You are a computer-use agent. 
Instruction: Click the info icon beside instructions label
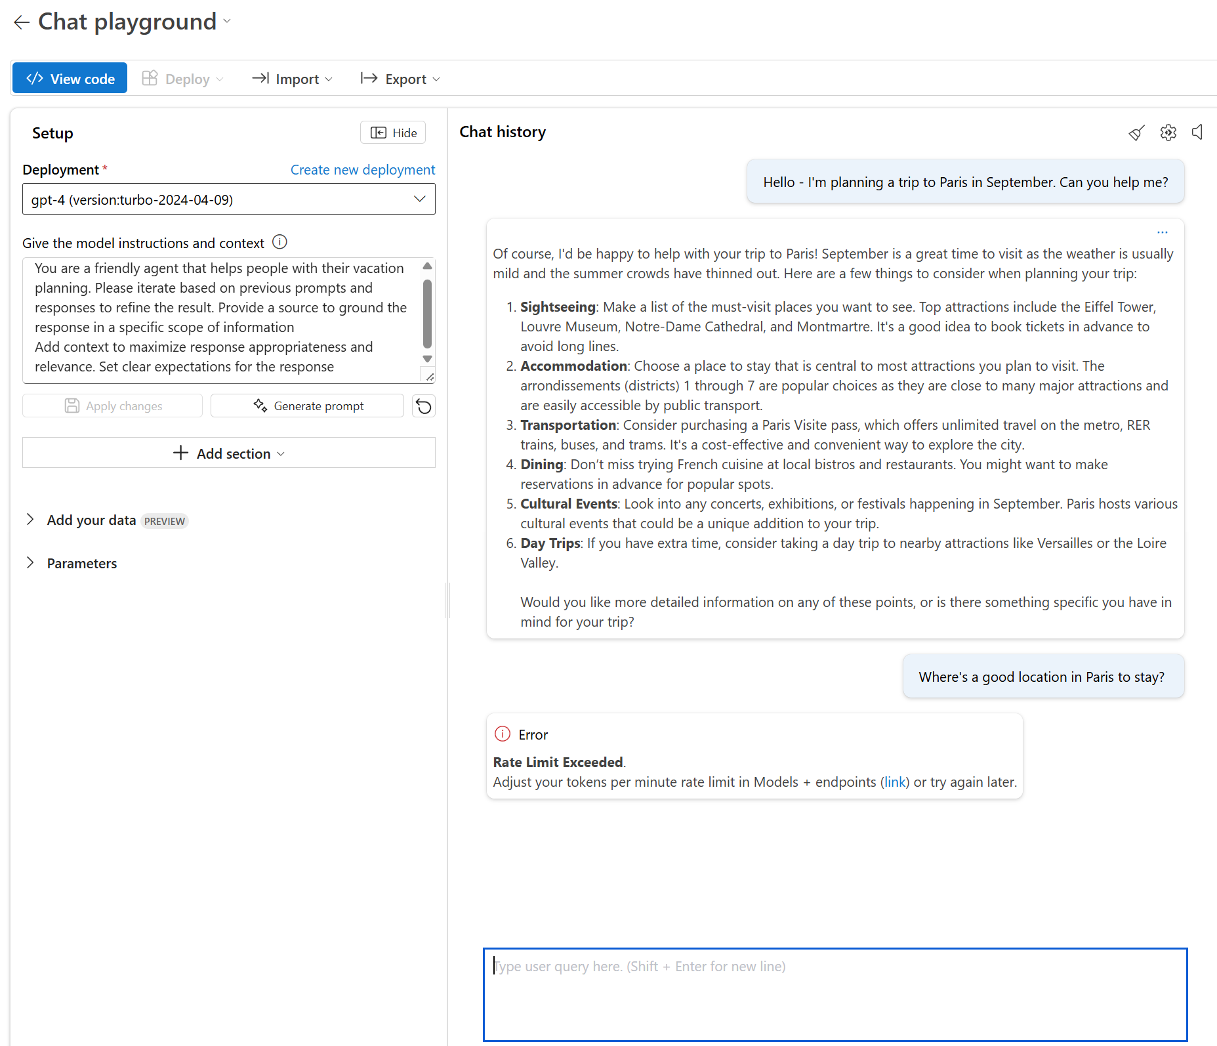tap(280, 242)
